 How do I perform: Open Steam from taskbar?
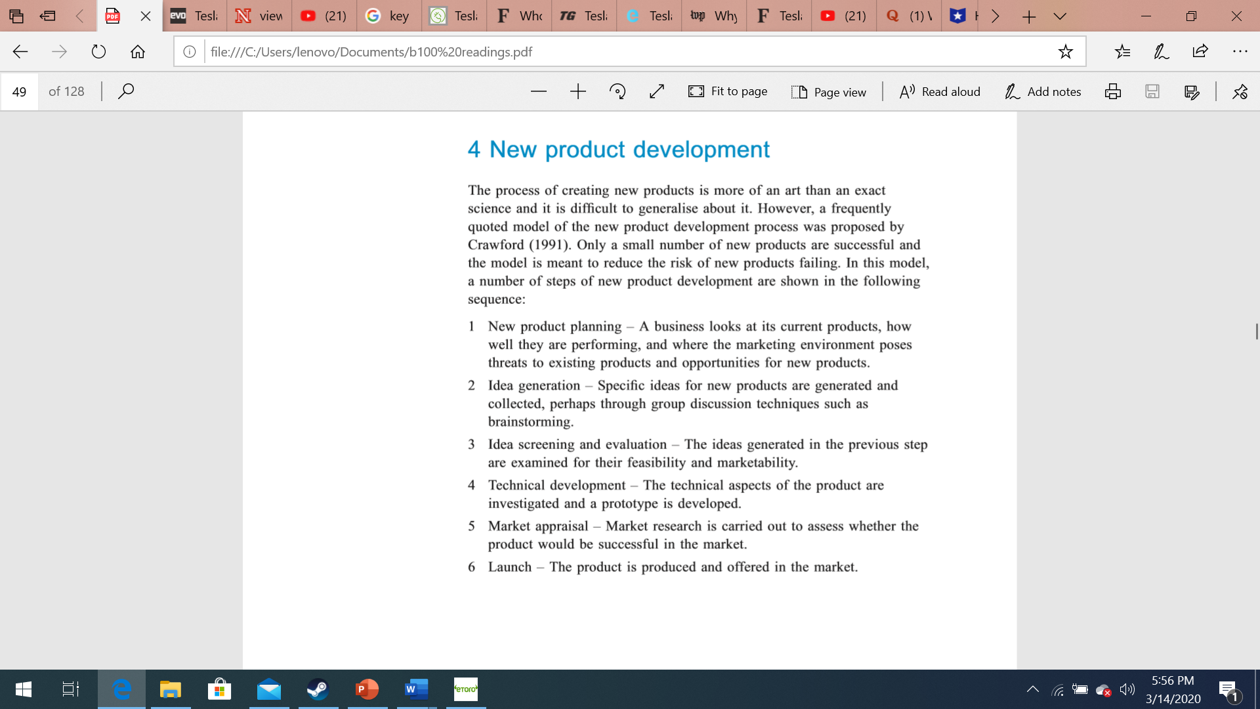[x=318, y=689]
